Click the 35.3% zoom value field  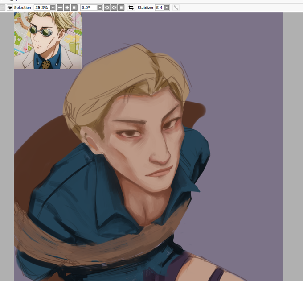pyautogui.click(x=42, y=8)
